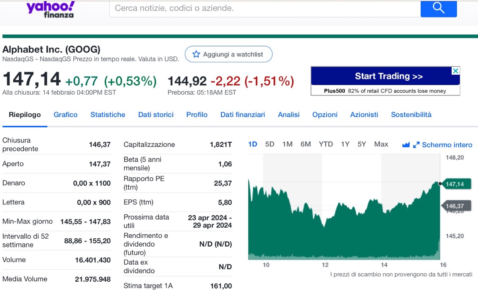The height and width of the screenshot is (292, 478).
Task: Click the star in Aggiungi a watchlist
Action: pos(196,55)
